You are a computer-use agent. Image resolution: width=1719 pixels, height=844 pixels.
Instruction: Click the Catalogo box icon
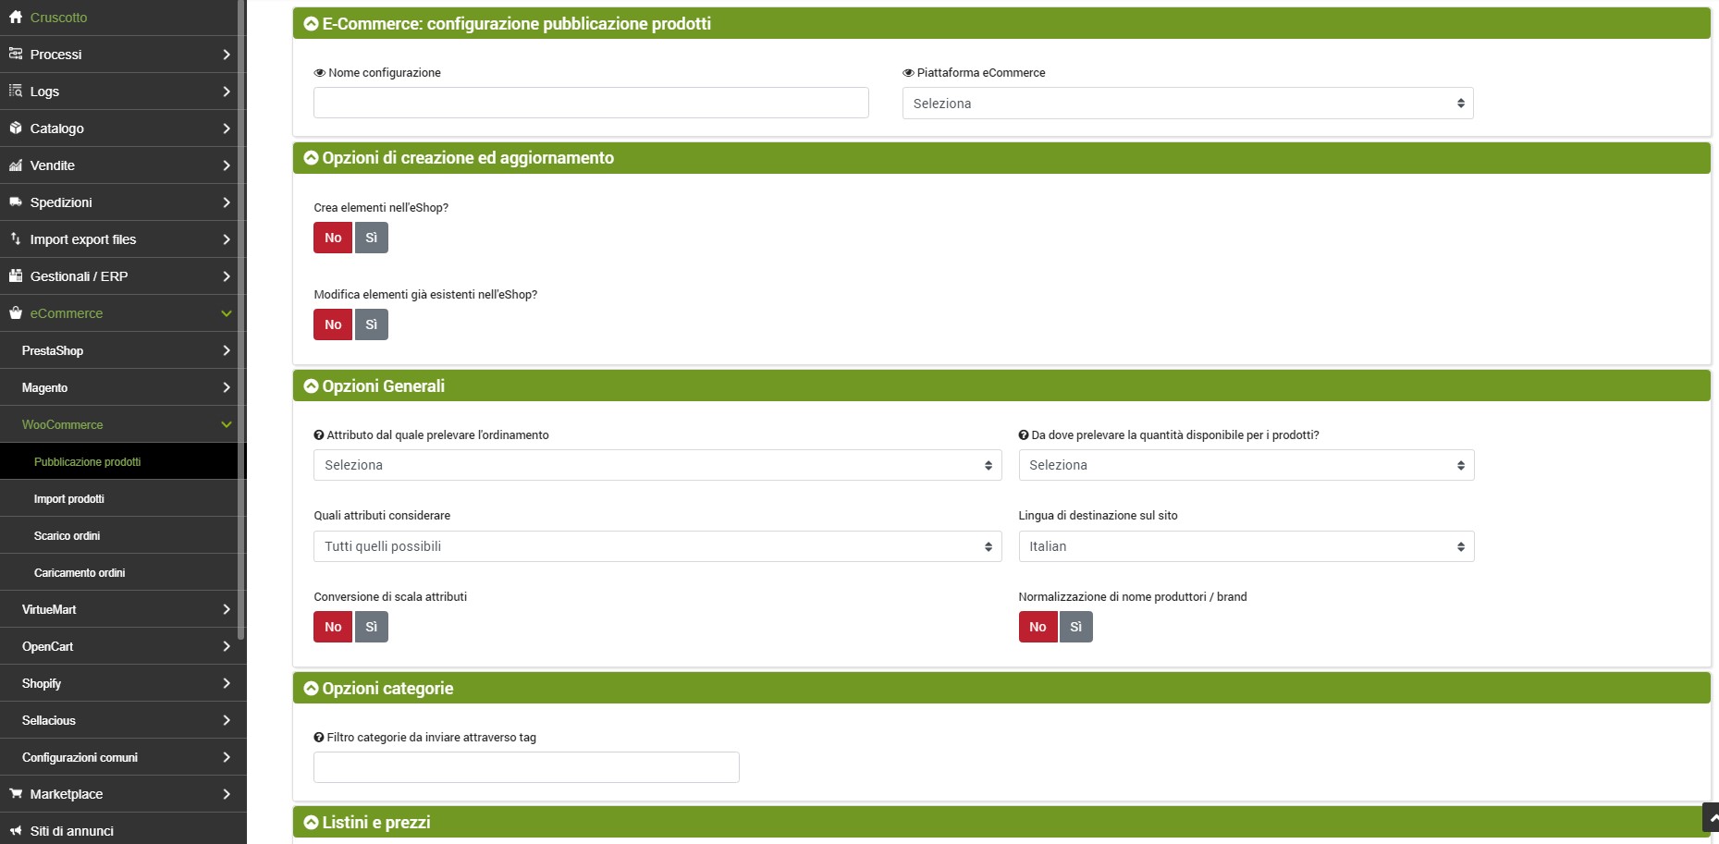[15, 128]
